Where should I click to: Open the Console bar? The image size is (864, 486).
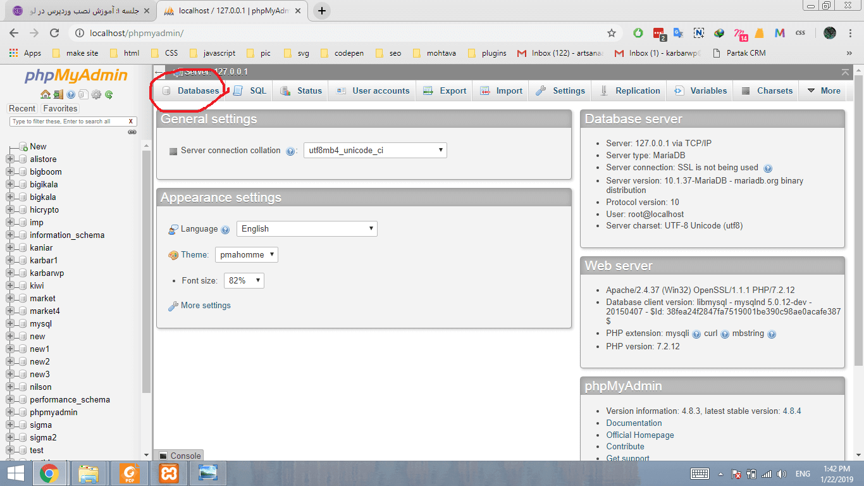180,456
